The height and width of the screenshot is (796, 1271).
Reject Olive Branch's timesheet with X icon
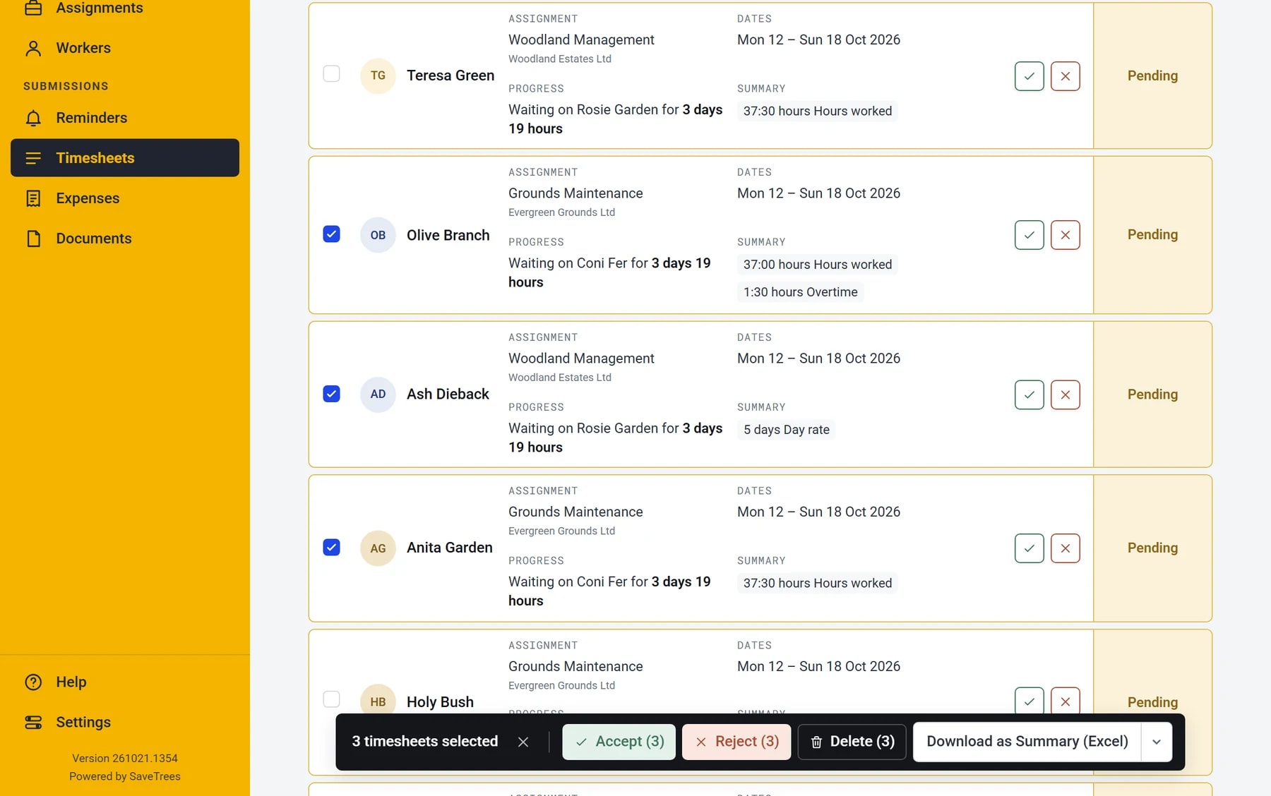point(1065,235)
